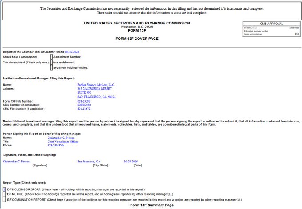
Task: Click the 'SEC File Number (if applicable):' label
Action: pos(24,109)
